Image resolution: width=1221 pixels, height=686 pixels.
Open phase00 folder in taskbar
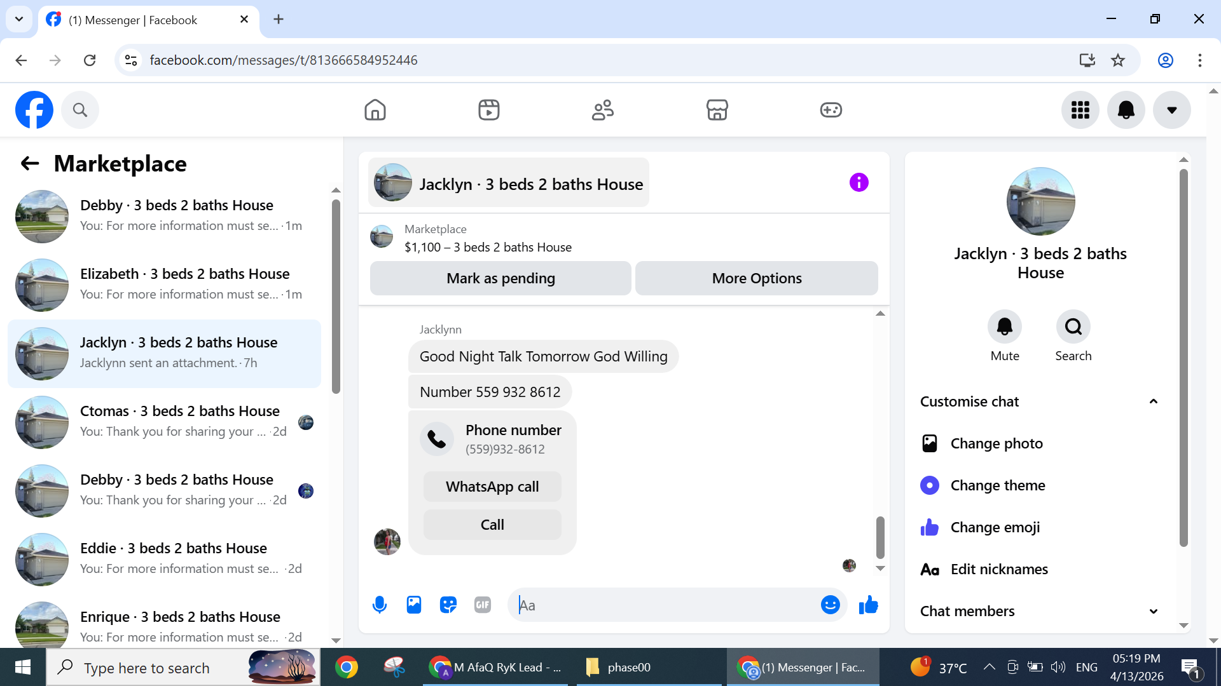pos(649,667)
